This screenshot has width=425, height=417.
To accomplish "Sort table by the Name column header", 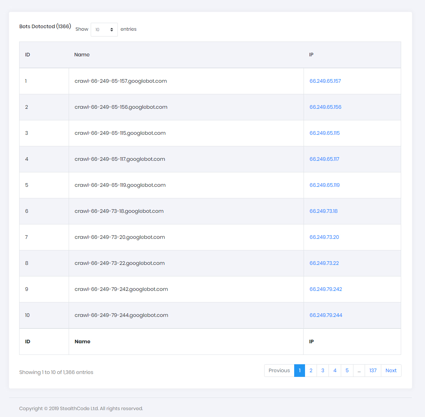I will [82, 55].
